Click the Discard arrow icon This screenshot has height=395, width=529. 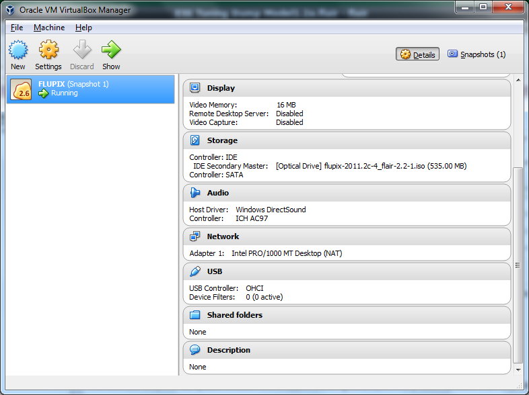(x=82, y=50)
